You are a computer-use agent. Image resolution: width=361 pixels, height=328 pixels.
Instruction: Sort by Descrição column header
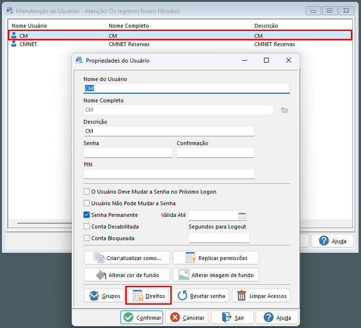pyautogui.click(x=302, y=26)
